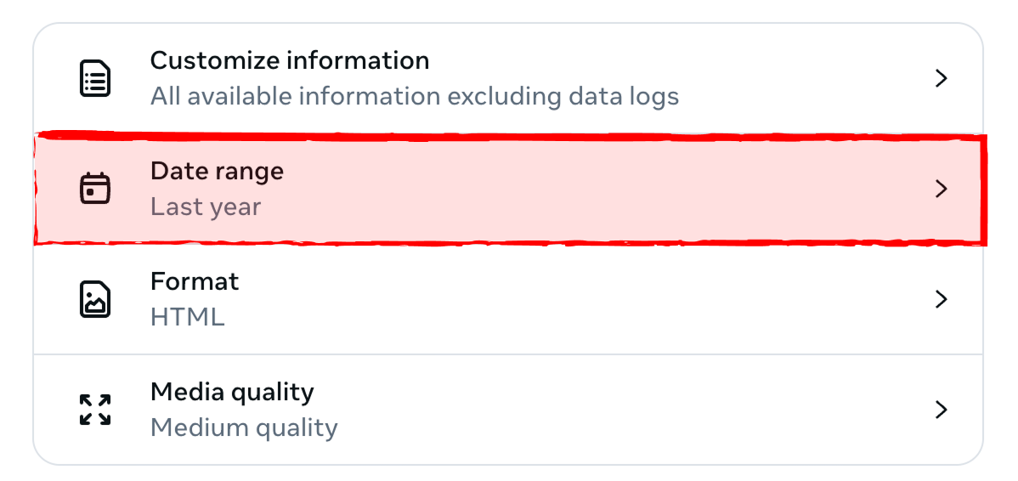Image resolution: width=1018 pixels, height=481 pixels.
Task: Click the Date range calendar icon
Action: click(95, 189)
